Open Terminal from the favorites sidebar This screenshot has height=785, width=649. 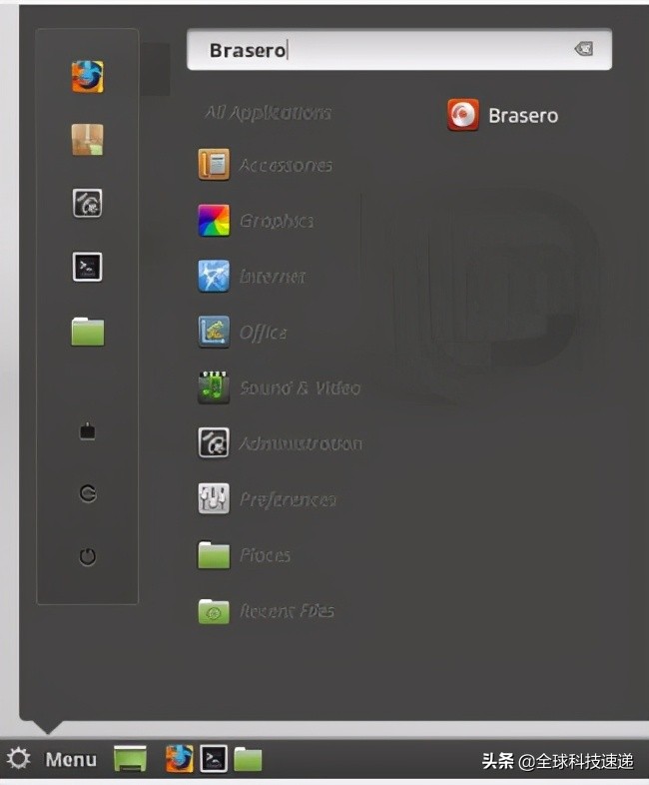click(x=88, y=267)
